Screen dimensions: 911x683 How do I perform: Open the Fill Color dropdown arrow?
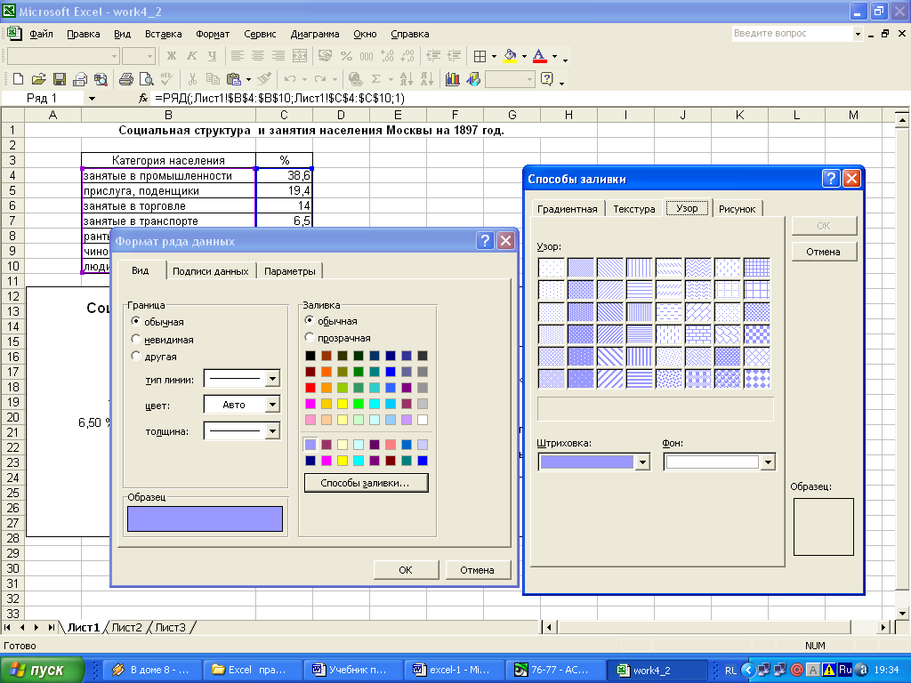[524, 56]
